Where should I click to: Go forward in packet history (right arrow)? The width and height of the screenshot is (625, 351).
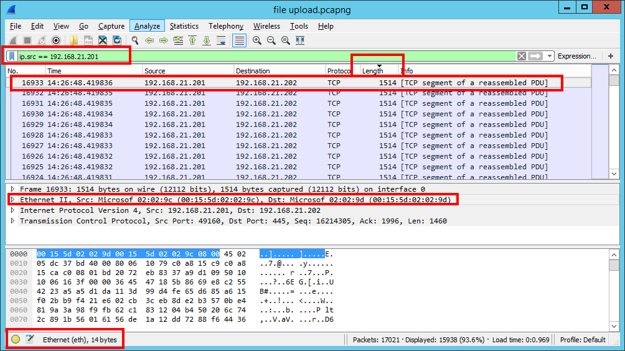click(x=164, y=40)
